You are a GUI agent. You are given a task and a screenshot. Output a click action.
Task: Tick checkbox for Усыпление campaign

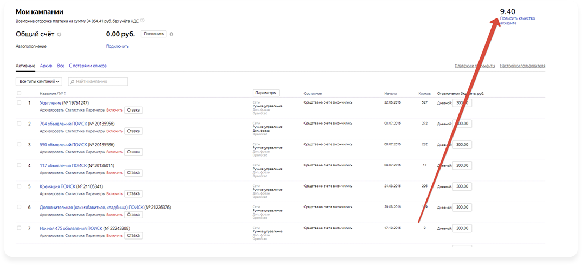[19, 102]
